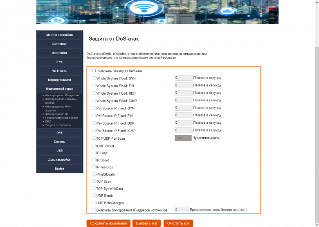
Task: Tick IP TearDrop checkbox
Action: (94, 167)
